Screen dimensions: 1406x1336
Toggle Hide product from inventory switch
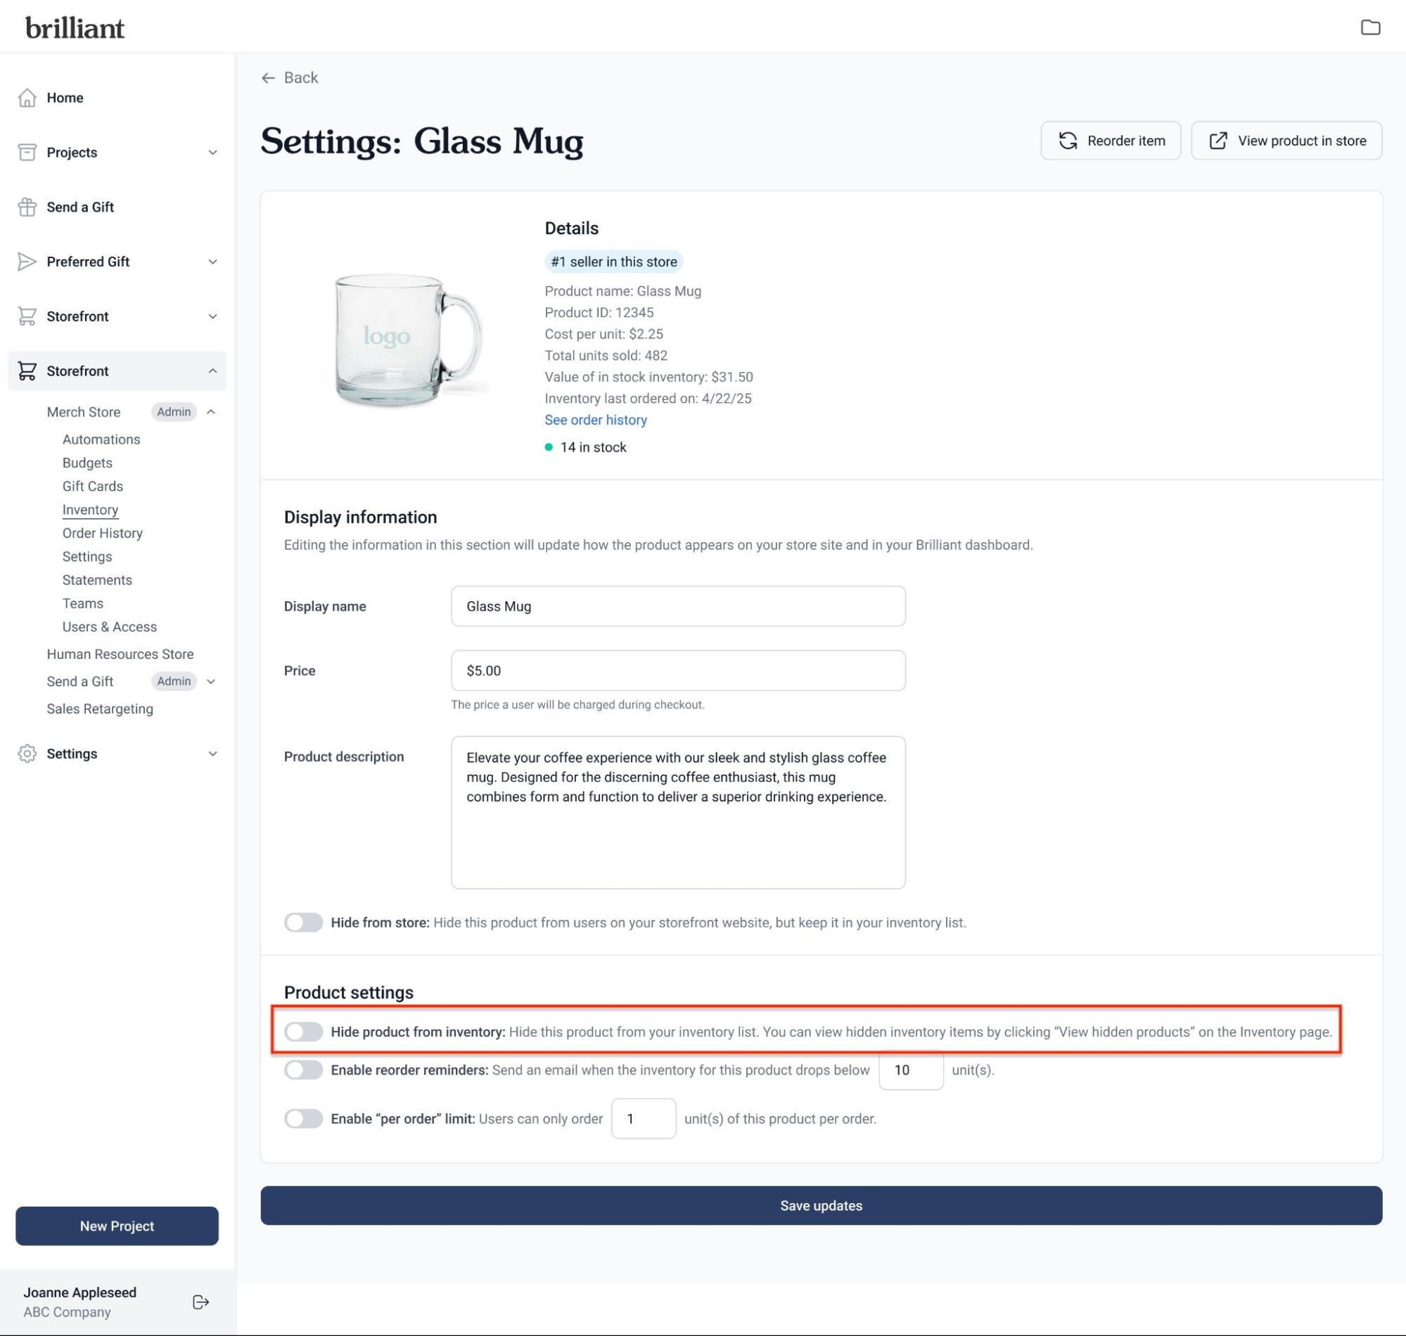[303, 1032]
